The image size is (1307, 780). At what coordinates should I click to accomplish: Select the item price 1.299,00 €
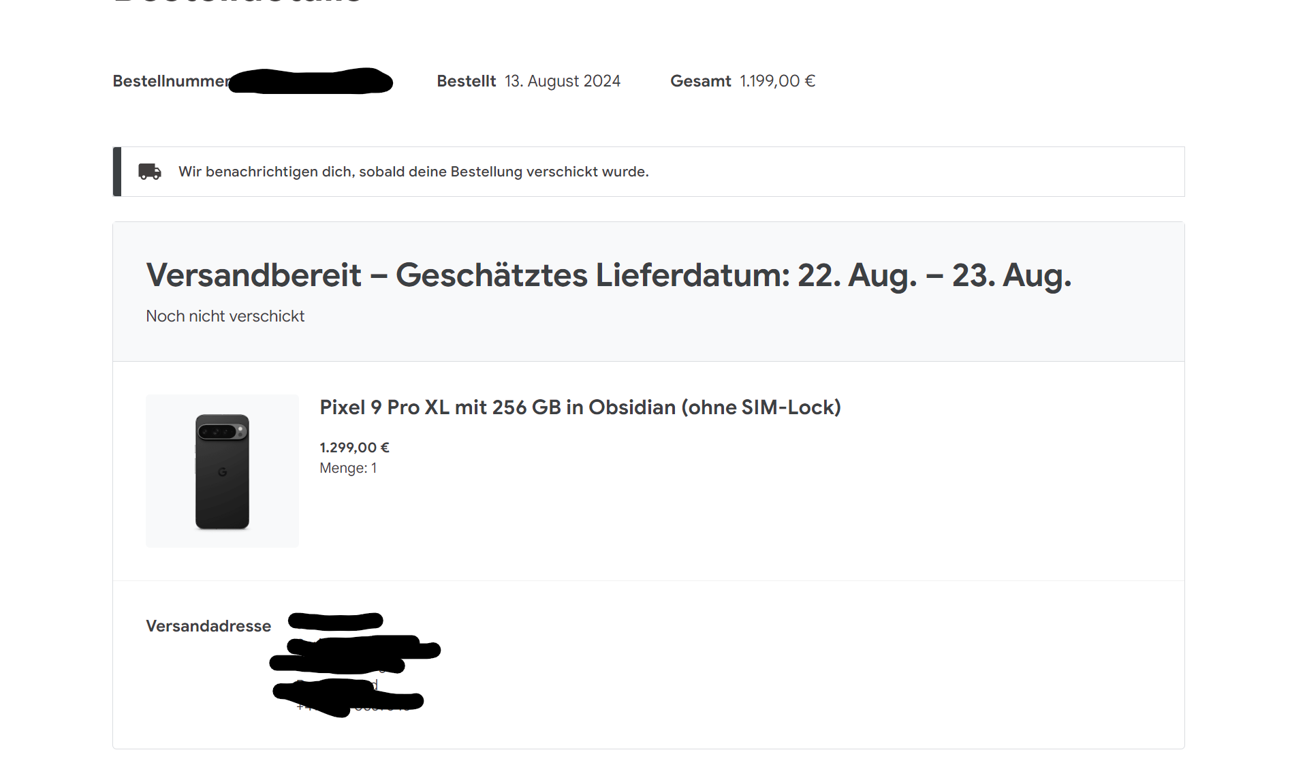coord(354,448)
